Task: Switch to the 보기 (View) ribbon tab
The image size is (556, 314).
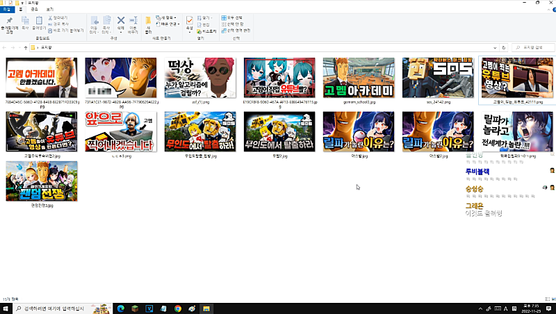Action: click(49, 9)
